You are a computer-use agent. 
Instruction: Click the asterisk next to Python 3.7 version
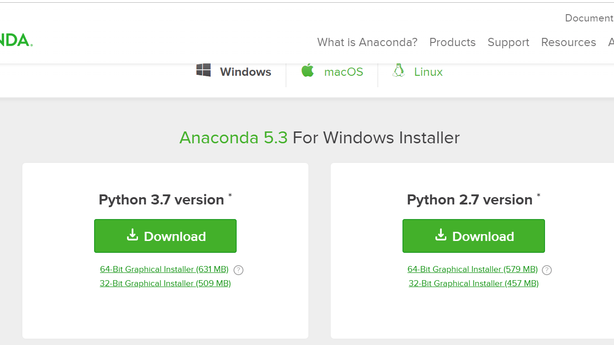(230, 194)
